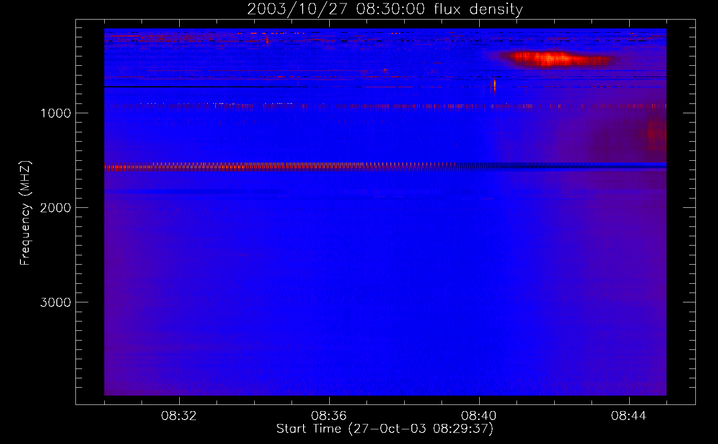The width and height of the screenshot is (718, 444).
Task: Click the 08:36 time axis label
Action: point(329,416)
